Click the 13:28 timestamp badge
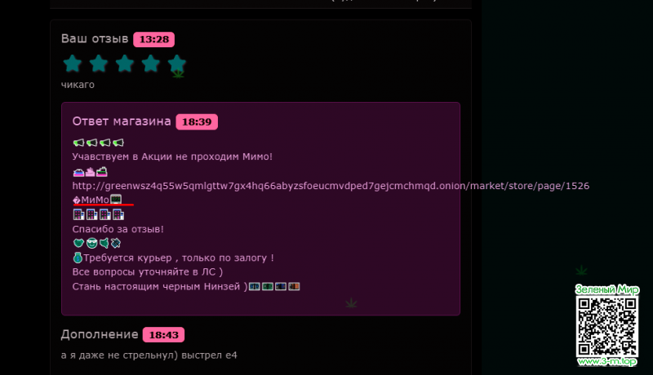The height and width of the screenshot is (375, 653). pyautogui.click(x=154, y=39)
